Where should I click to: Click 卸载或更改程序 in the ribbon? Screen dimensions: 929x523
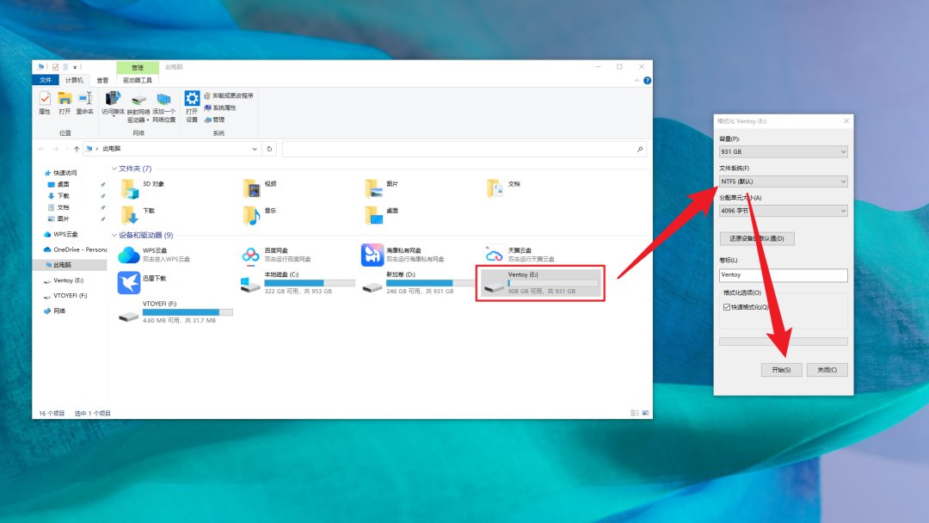pyautogui.click(x=229, y=95)
